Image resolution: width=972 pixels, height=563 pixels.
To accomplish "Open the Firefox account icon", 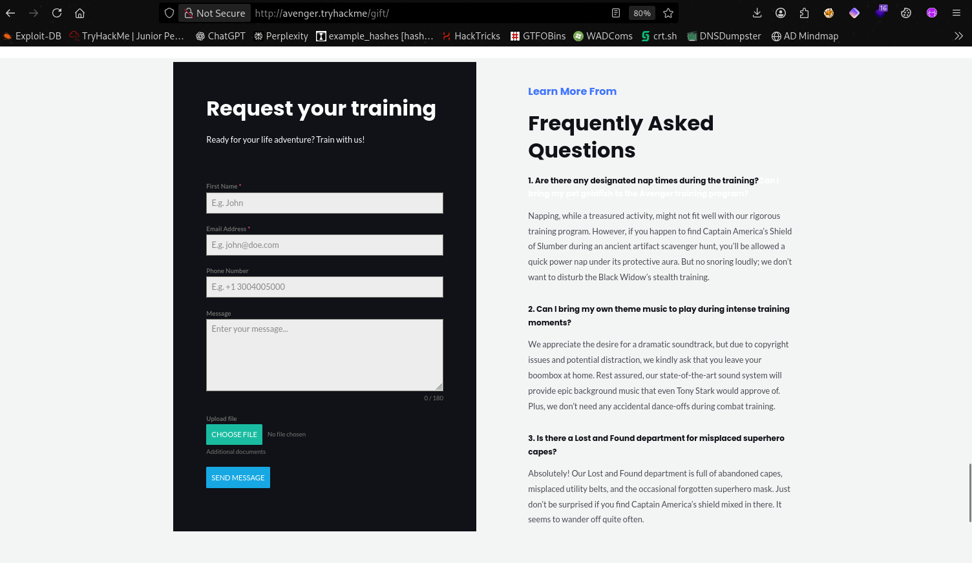I will pyautogui.click(x=781, y=13).
